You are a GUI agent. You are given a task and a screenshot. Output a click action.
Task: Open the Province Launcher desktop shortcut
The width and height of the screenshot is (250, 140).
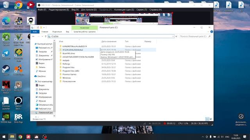pyautogui.click(x=6, y=103)
